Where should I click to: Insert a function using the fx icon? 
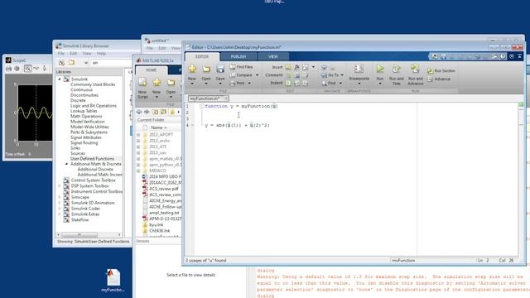pos(296,67)
